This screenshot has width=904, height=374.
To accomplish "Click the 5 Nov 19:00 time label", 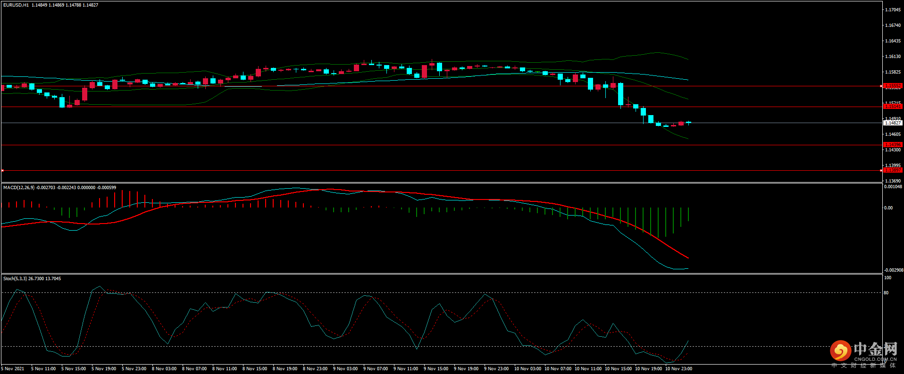I will [104, 369].
